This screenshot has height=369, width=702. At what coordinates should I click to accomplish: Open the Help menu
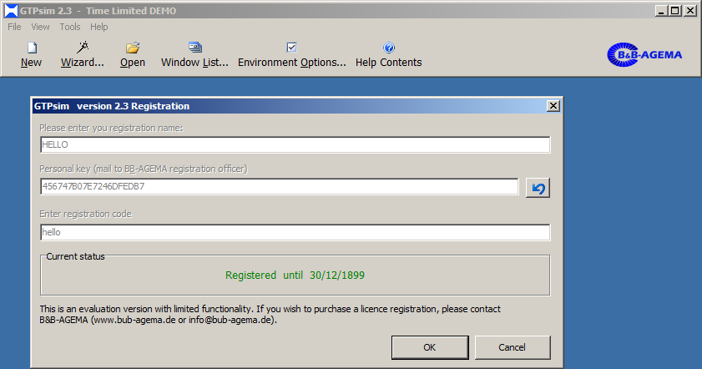(99, 27)
